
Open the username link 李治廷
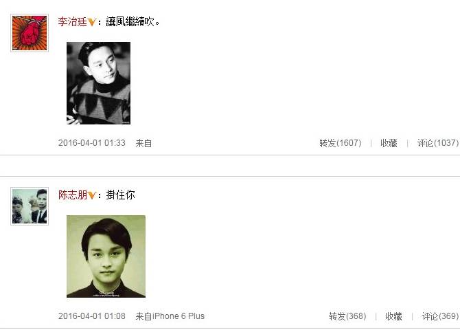(x=73, y=21)
